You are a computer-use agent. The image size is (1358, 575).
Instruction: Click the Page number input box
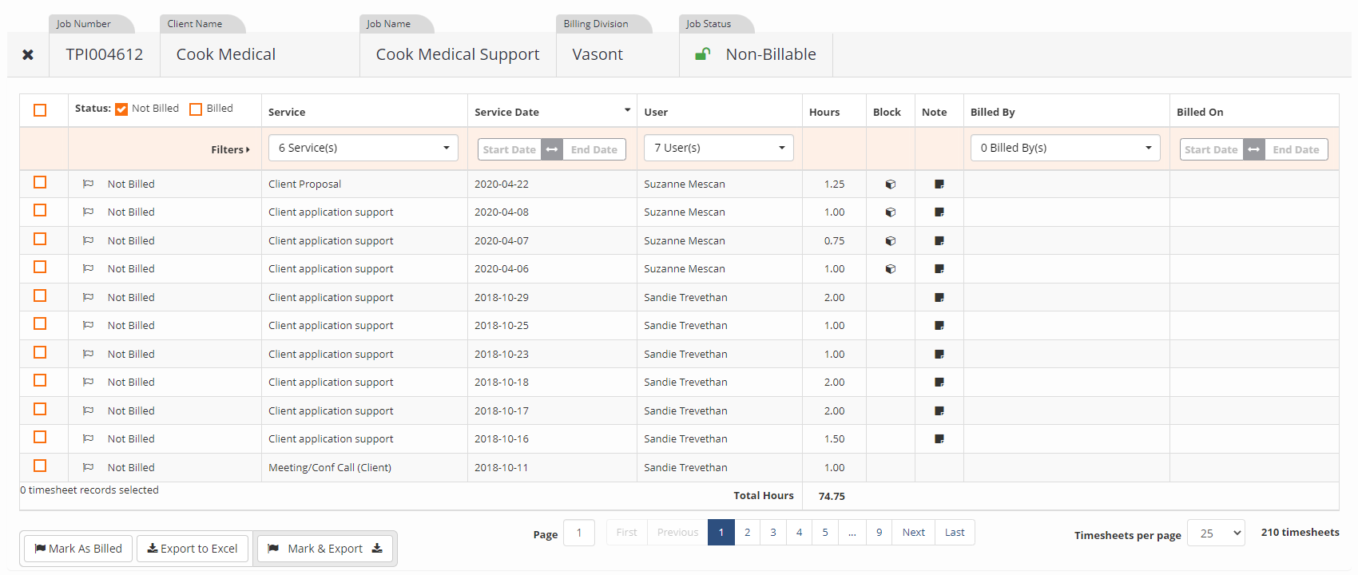[x=579, y=533]
